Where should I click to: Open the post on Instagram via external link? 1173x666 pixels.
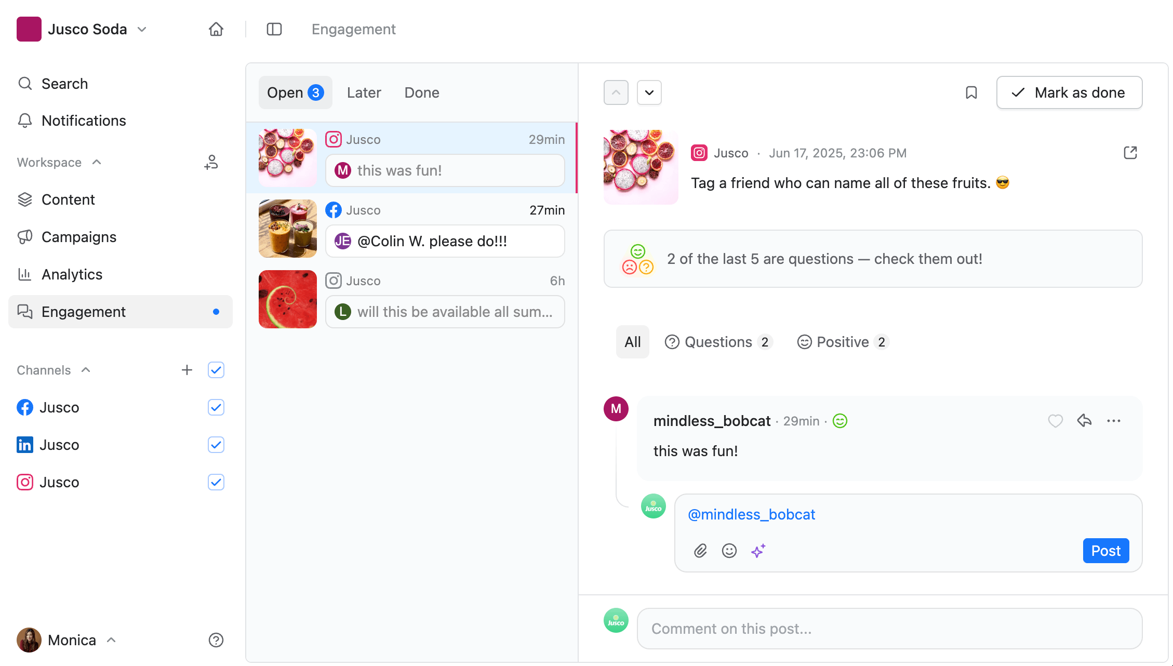tap(1130, 152)
